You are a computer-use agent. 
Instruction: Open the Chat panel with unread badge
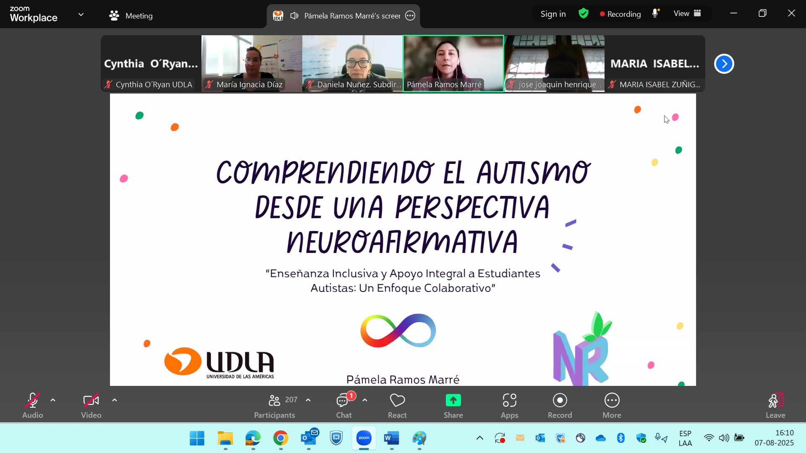click(x=344, y=405)
